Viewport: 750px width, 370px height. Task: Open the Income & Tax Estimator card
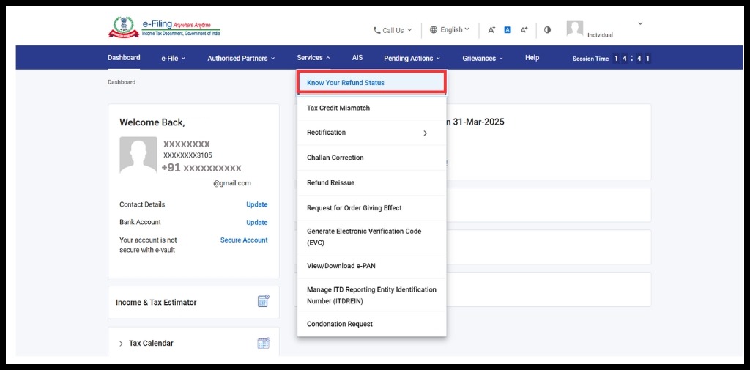[x=193, y=303]
